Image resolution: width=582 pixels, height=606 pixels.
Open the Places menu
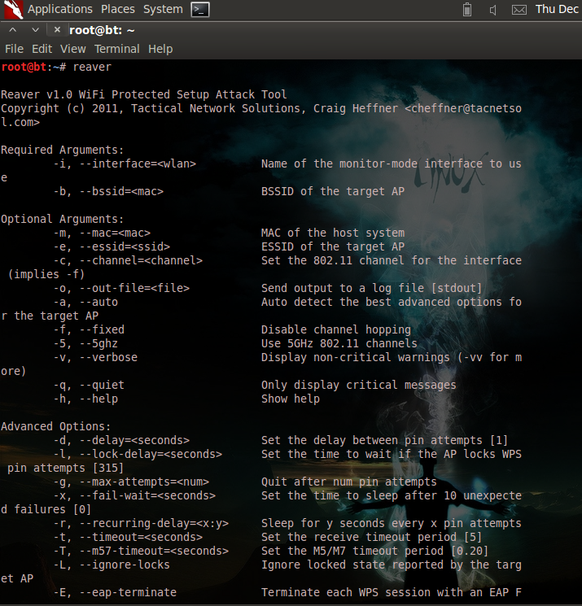click(x=118, y=9)
